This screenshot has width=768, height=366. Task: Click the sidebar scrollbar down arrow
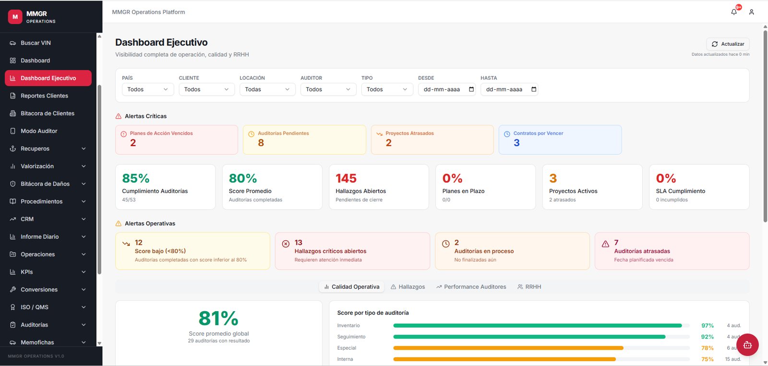click(99, 343)
